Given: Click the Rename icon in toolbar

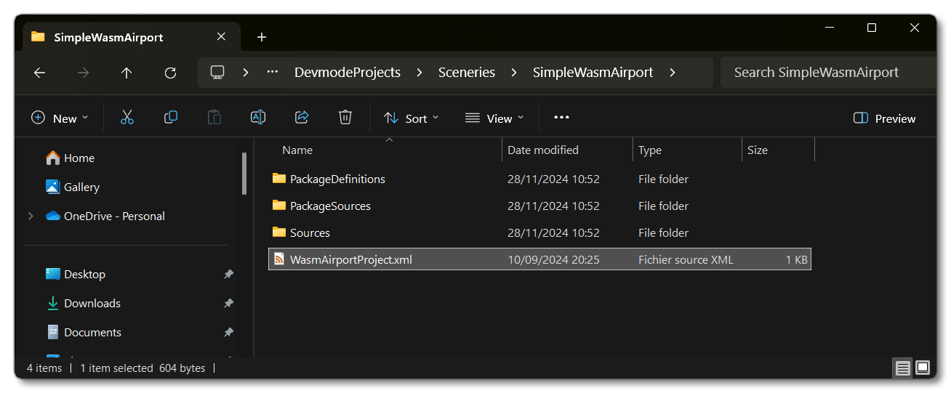Looking at the screenshot, I should coord(258,118).
